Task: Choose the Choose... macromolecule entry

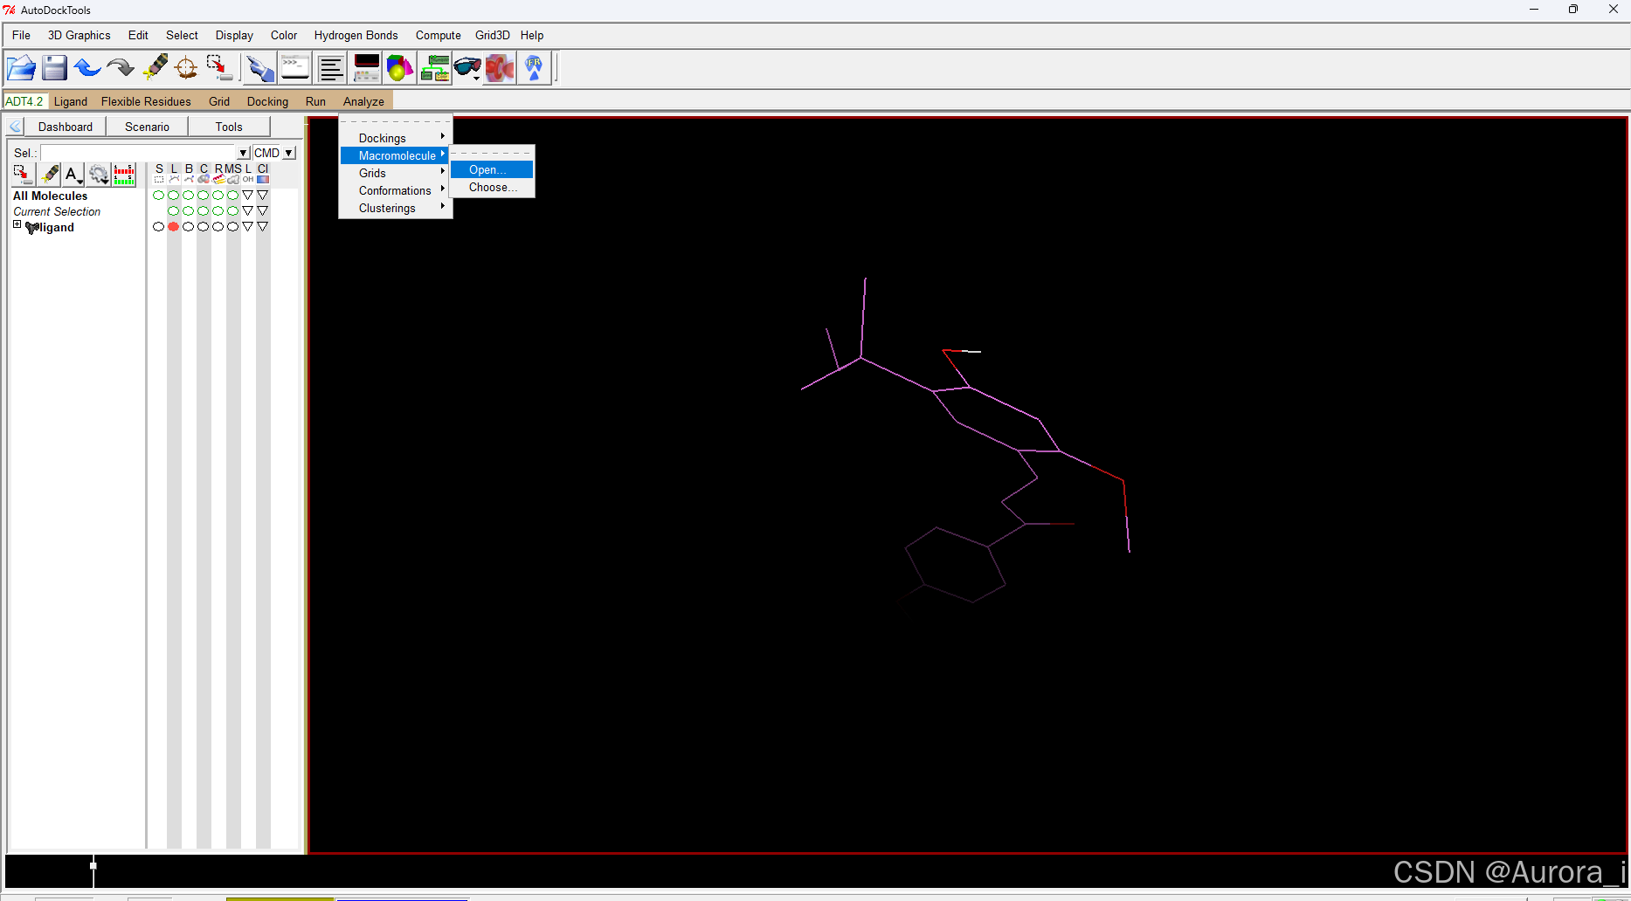Action: (x=491, y=188)
